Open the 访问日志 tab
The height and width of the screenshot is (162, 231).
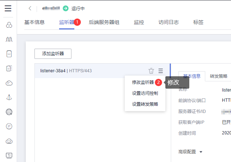(x=169, y=23)
